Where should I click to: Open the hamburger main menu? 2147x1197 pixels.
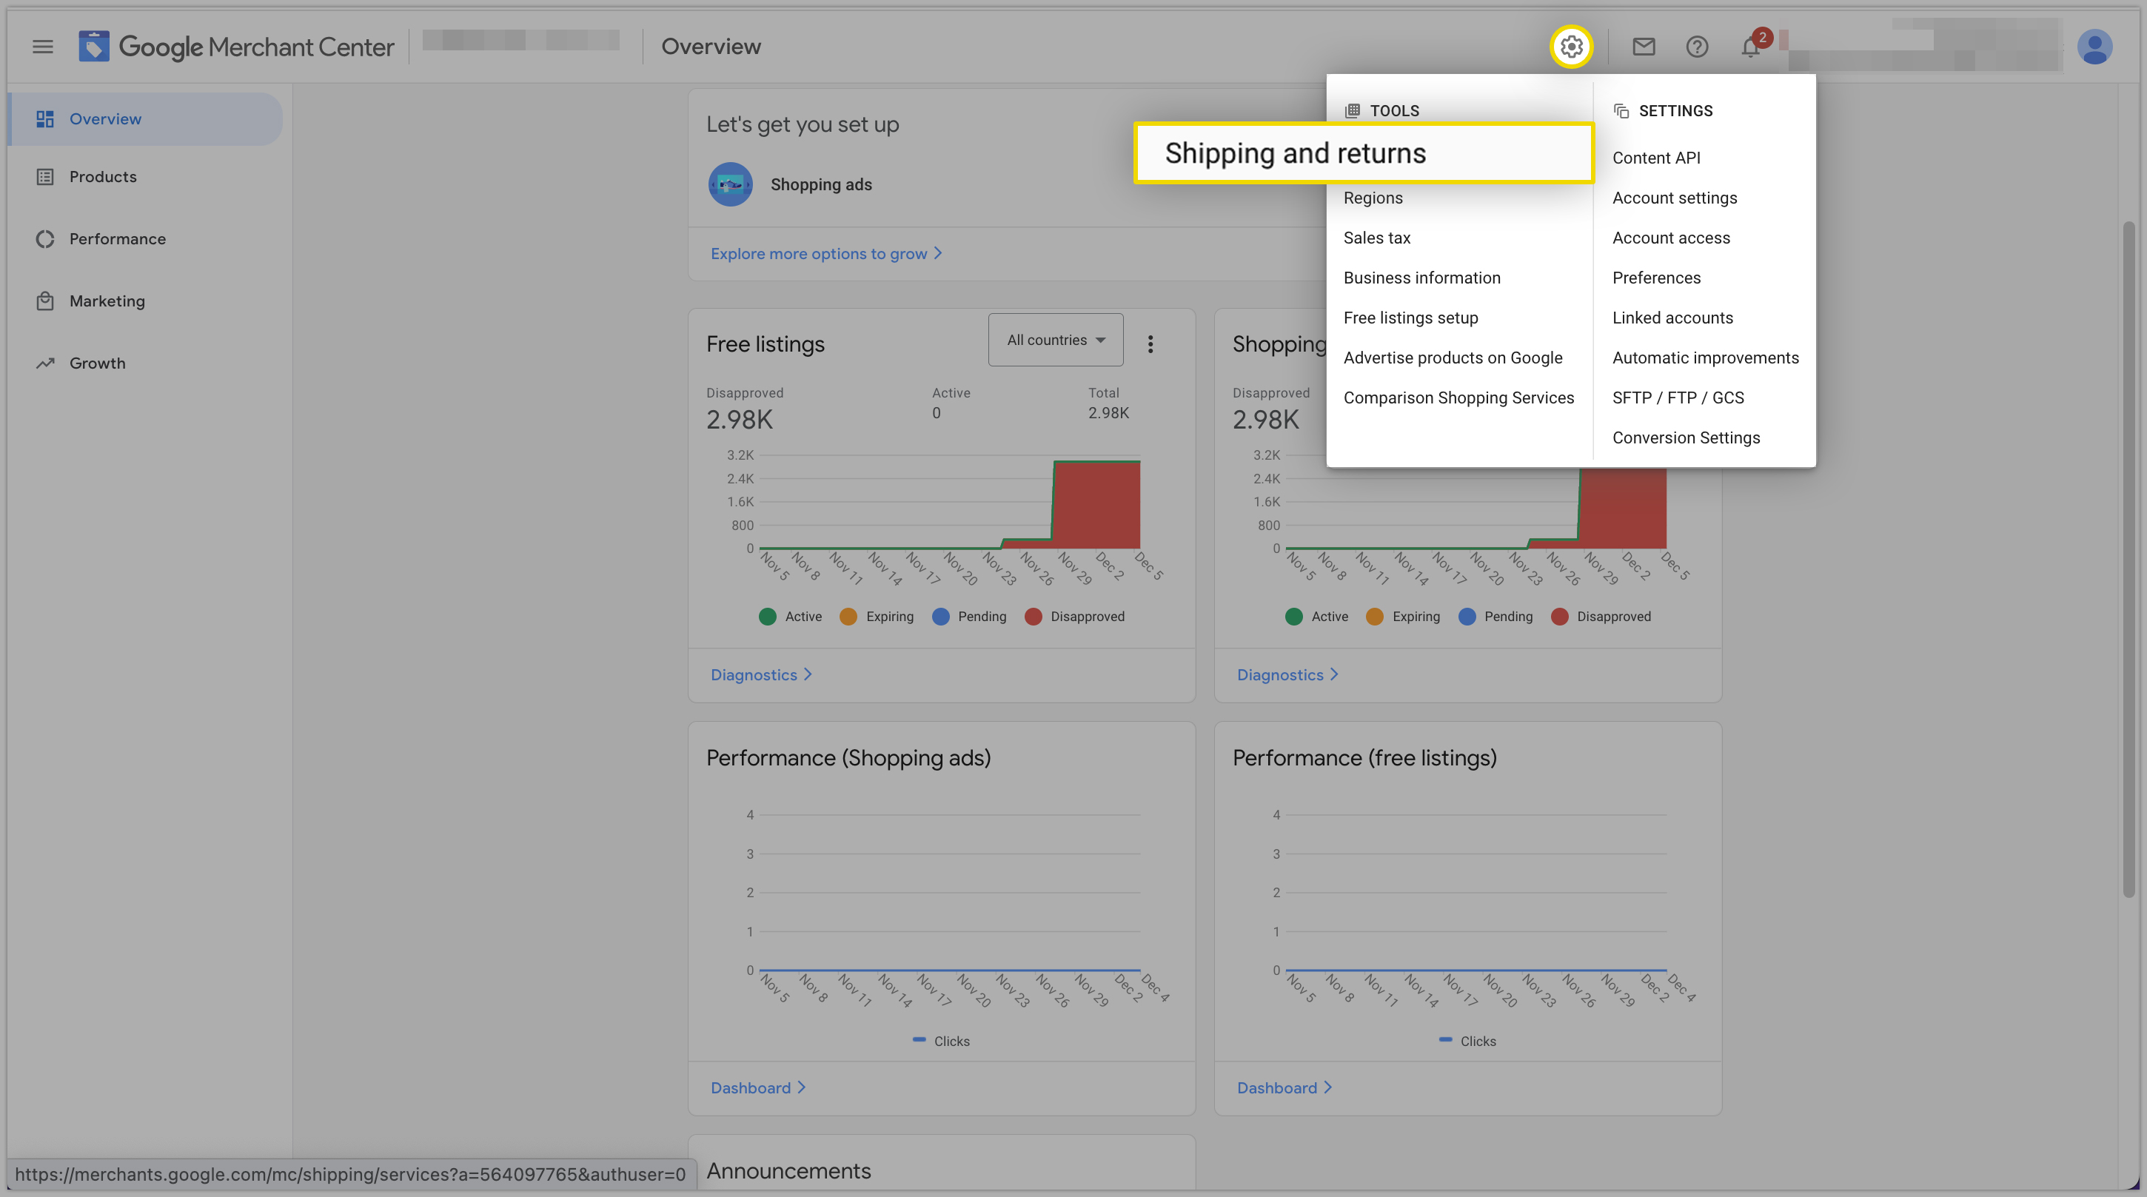coord(42,47)
